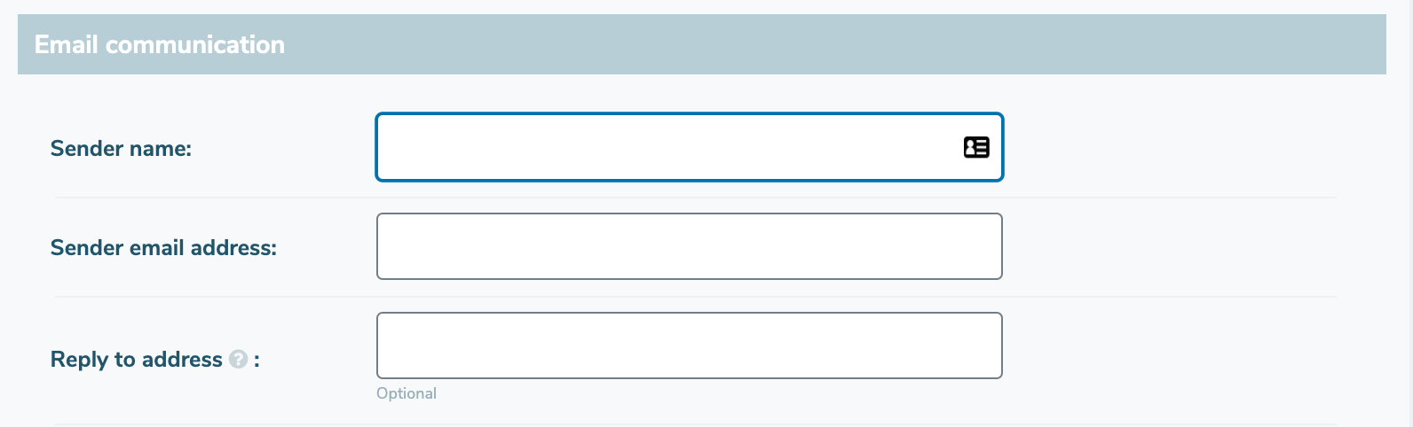The height and width of the screenshot is (427, 1413).
Task: Click the grey circled question mark
Action: (238, 359)
